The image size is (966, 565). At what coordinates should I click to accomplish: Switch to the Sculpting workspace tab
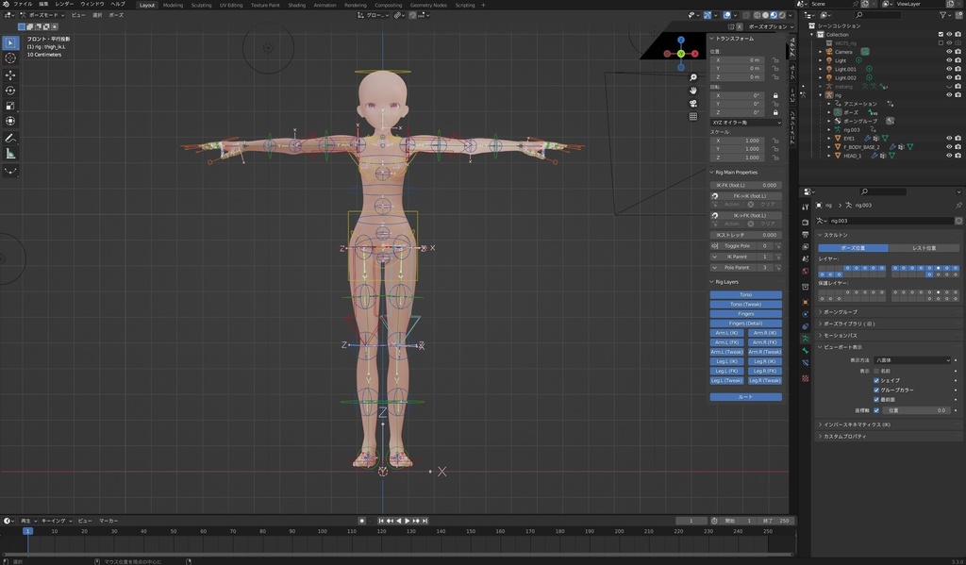click(201, 5)
